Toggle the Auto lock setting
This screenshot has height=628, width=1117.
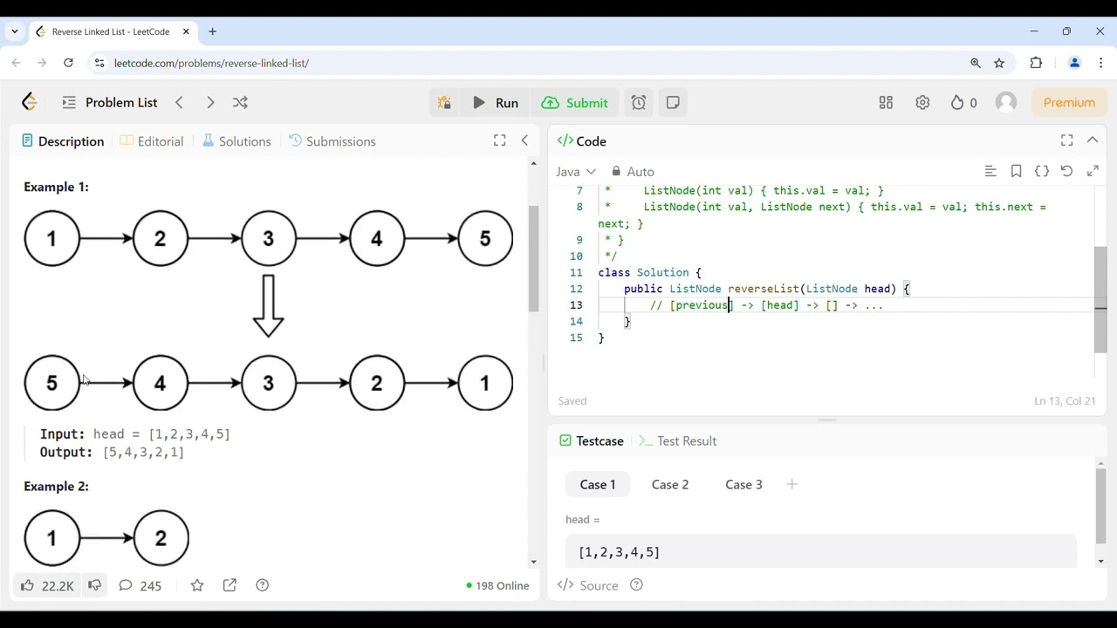(633, 172)
